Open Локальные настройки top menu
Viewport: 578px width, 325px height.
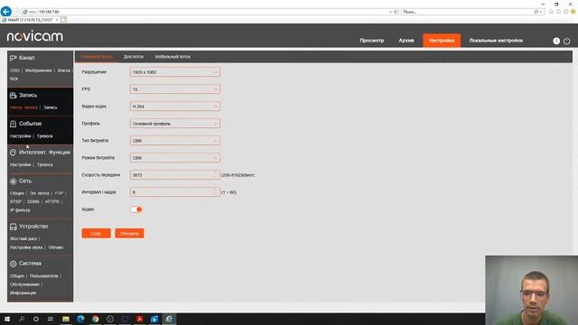[x=496, y=41]
